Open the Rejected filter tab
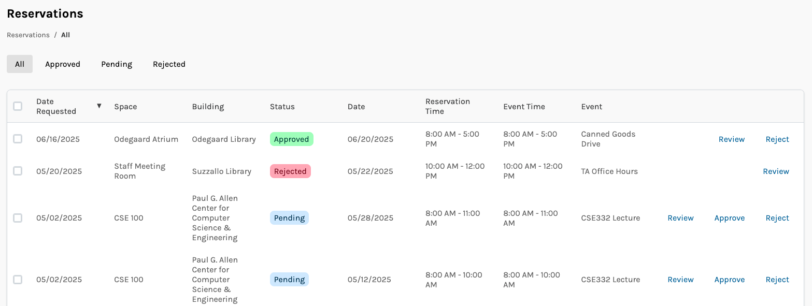This screenshot has height=306, width=812. (169, 64)
